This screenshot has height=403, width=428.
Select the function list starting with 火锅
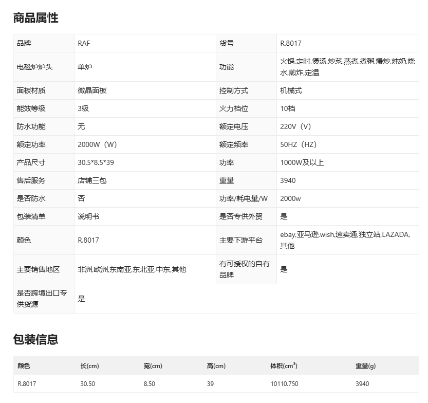coord(347,67)
